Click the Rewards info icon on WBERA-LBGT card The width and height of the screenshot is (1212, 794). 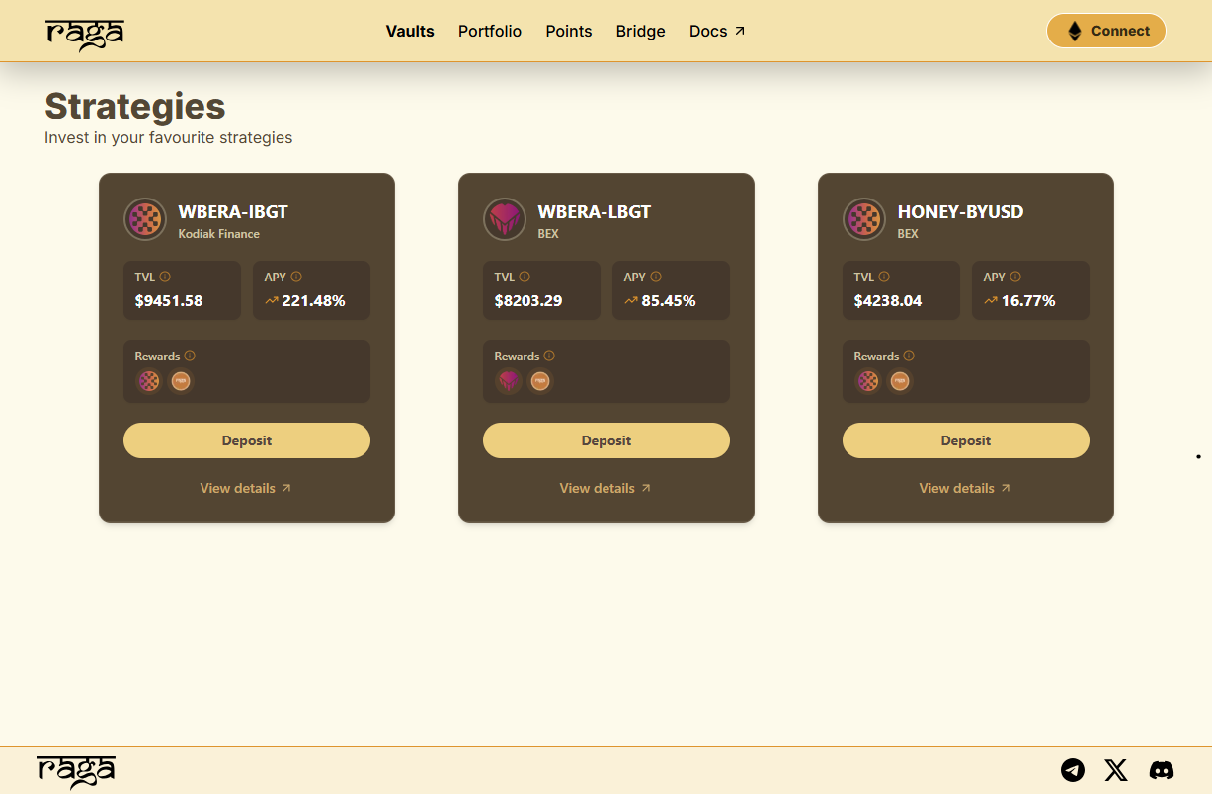549,356
